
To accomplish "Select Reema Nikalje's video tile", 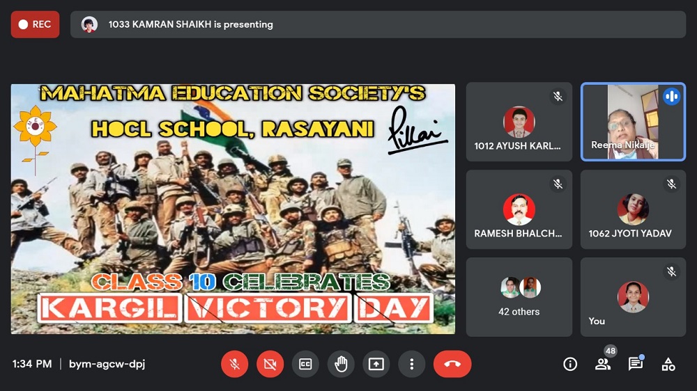I will pos(633,122).
